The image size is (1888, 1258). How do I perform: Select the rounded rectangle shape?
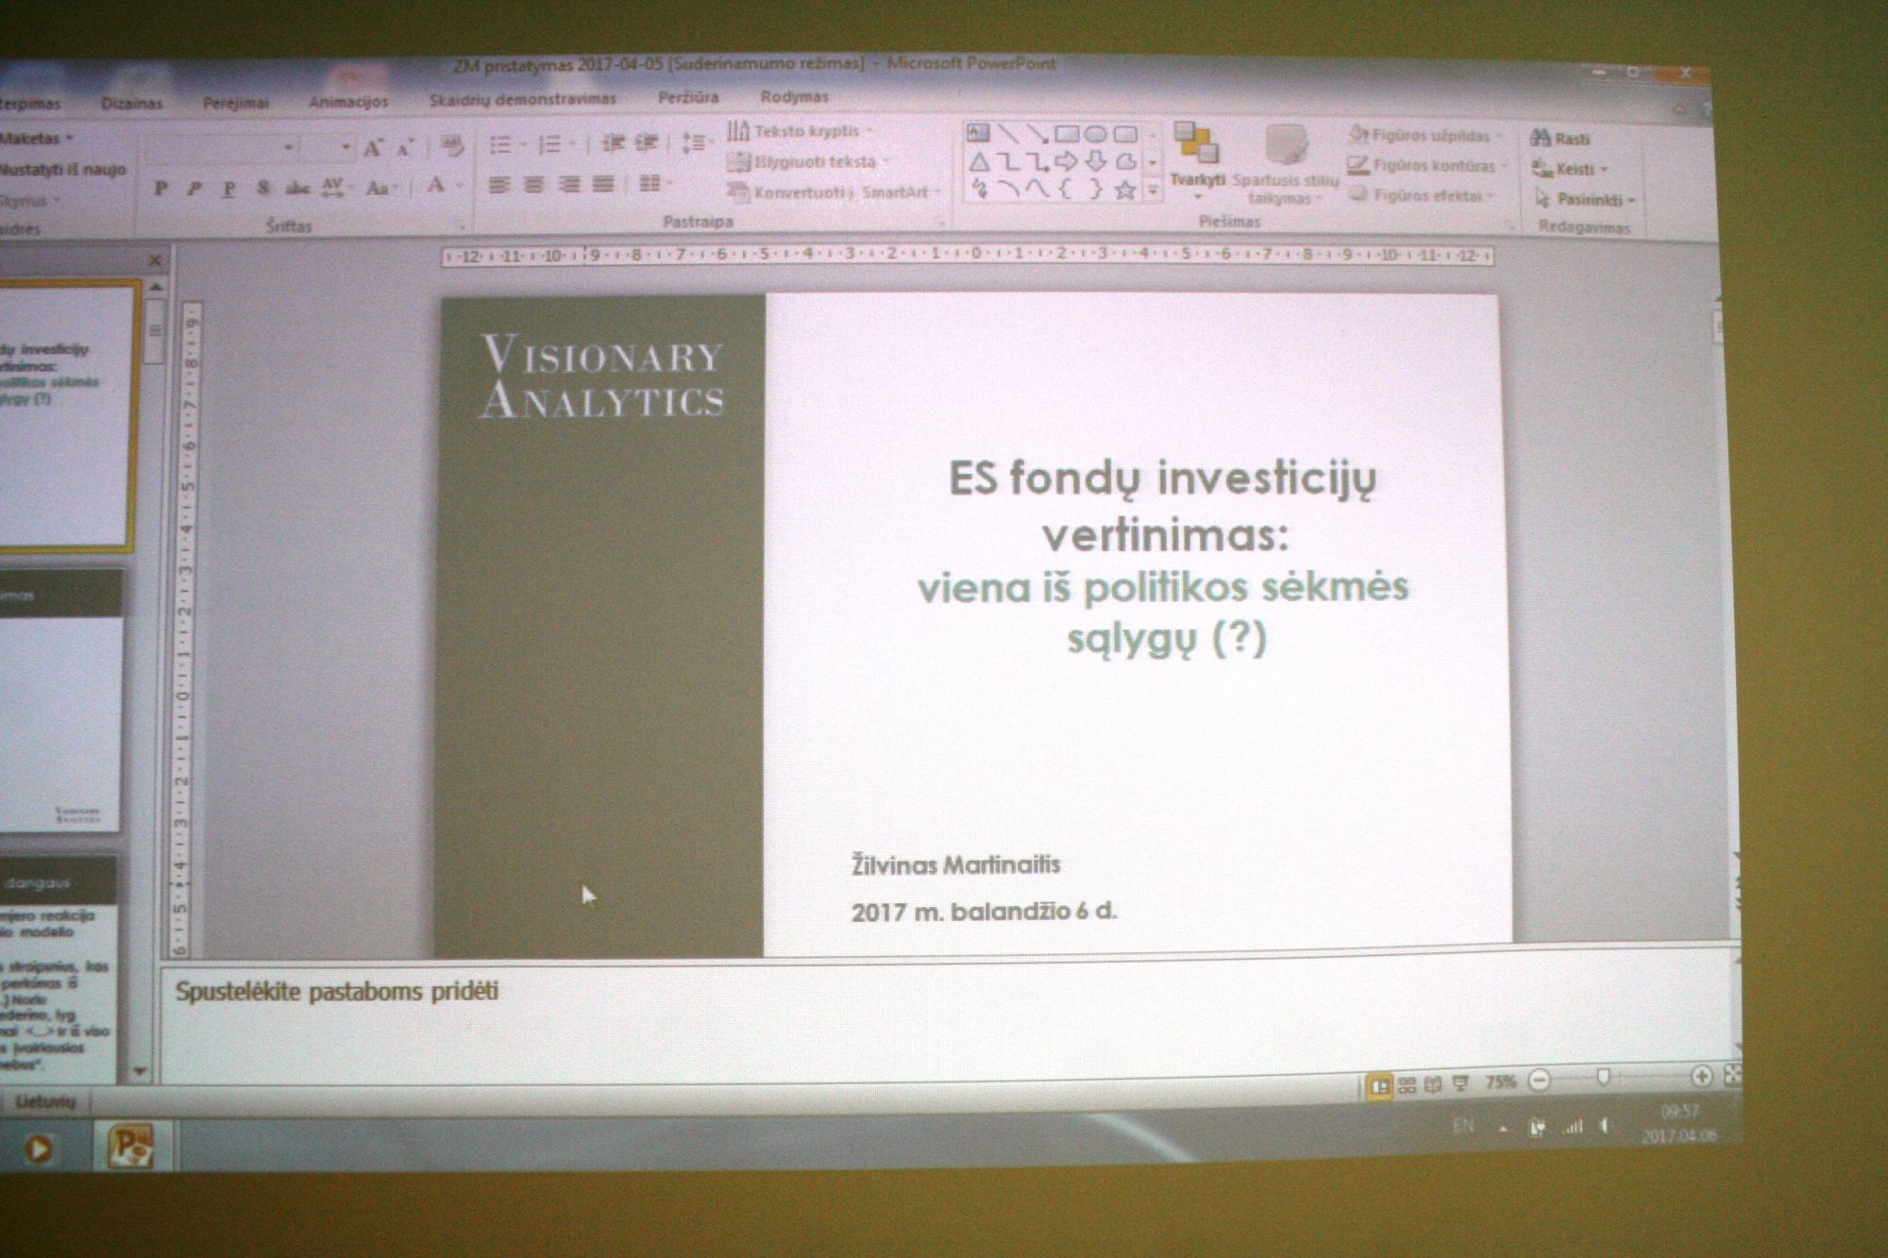(1125, 134)
